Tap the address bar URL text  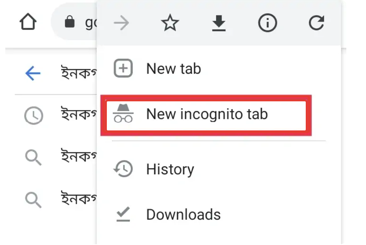91,23
